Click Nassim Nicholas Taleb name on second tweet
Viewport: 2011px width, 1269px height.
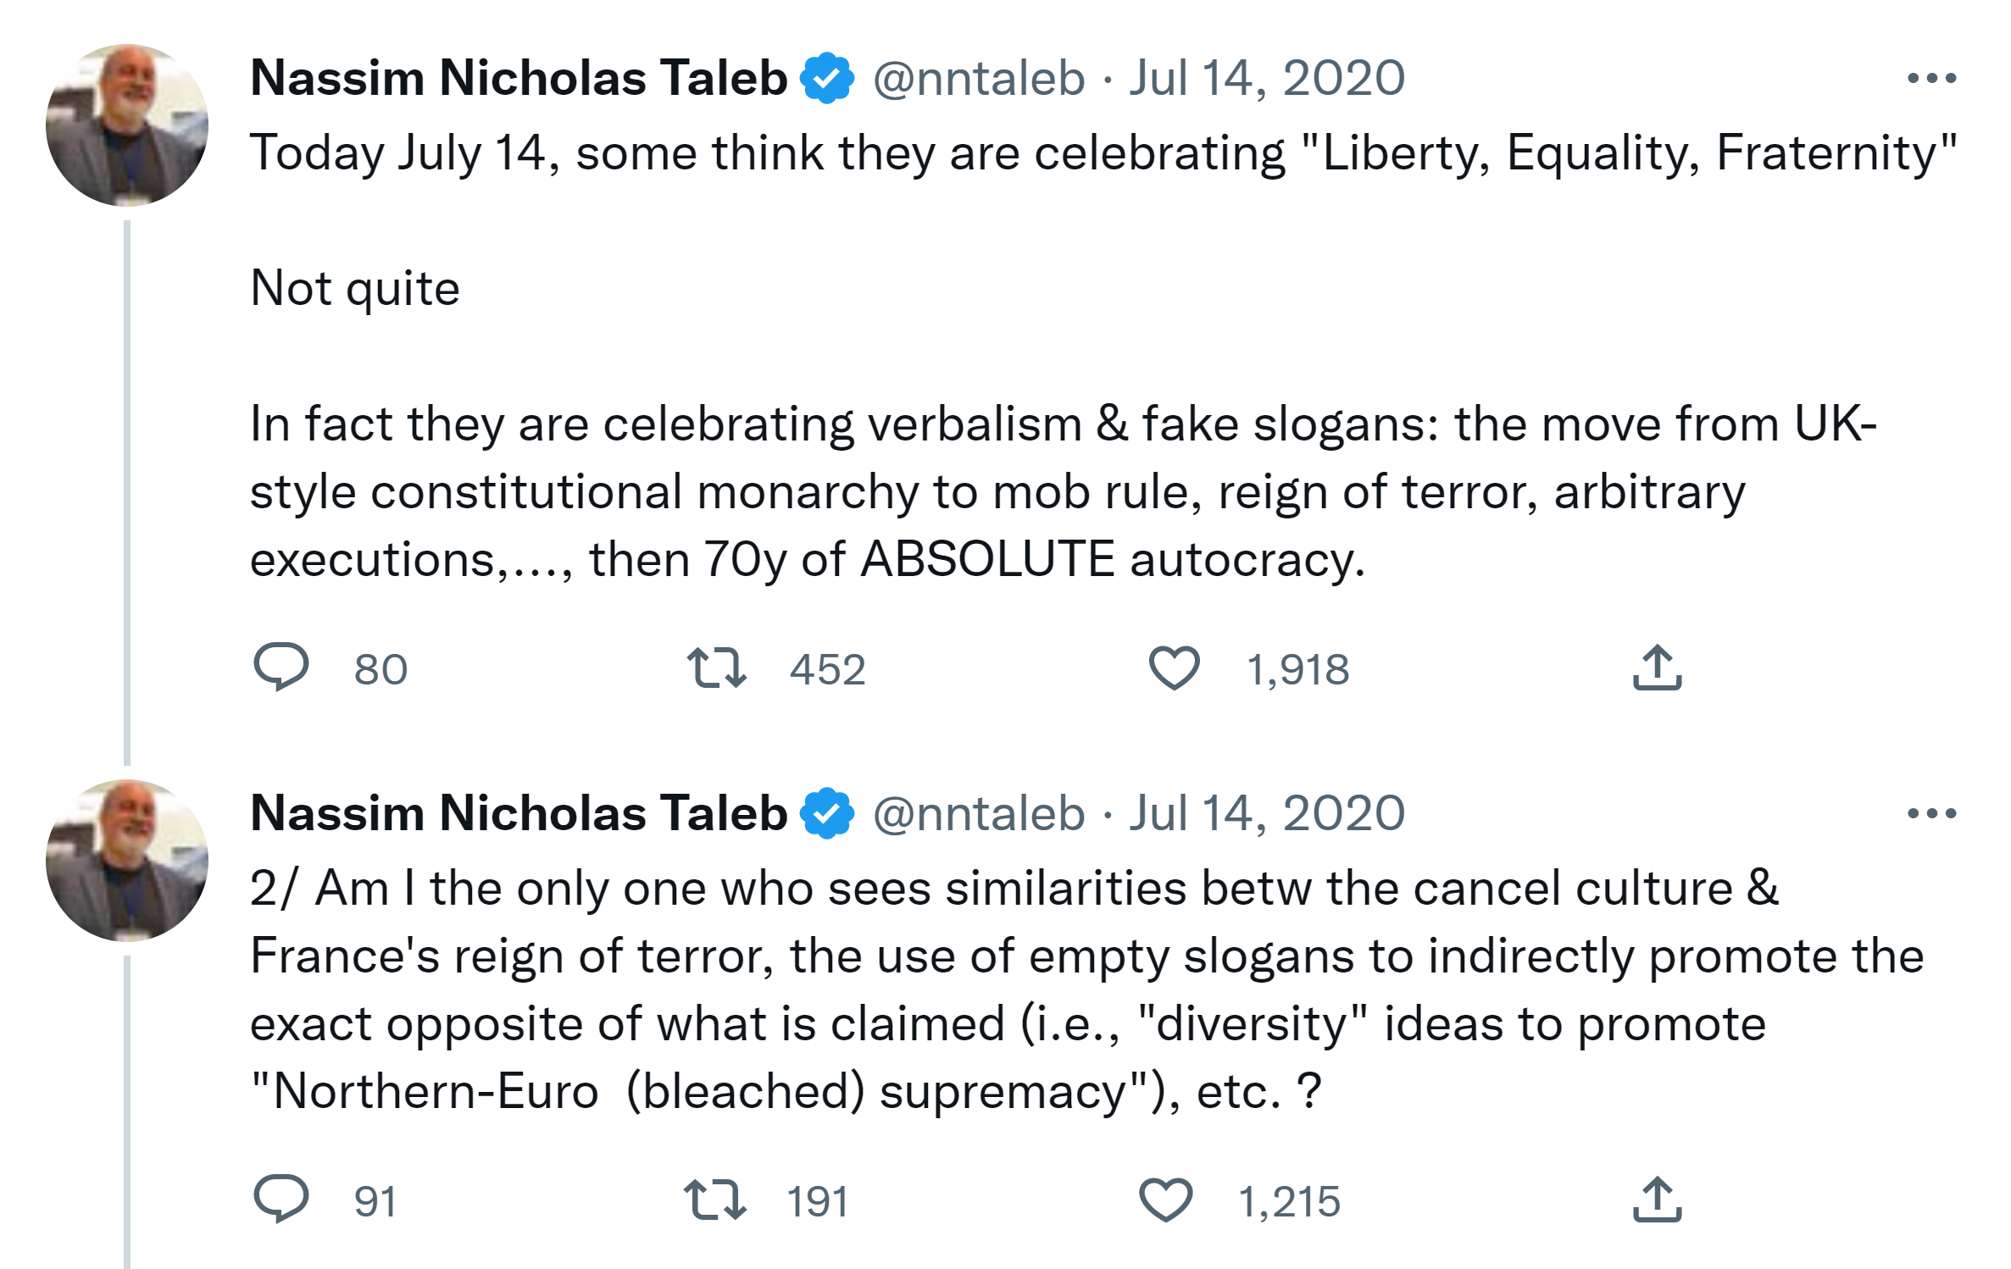click(519, 814)
